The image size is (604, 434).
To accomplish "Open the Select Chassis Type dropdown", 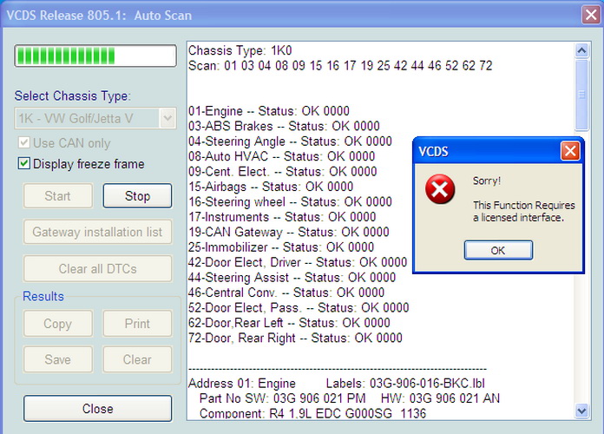I will pyautogui.click(x=167, y=118).
